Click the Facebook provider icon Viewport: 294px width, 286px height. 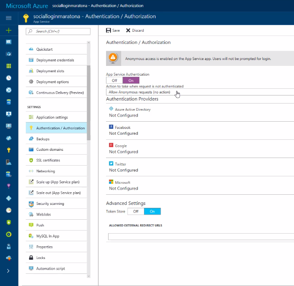[111, 127]
